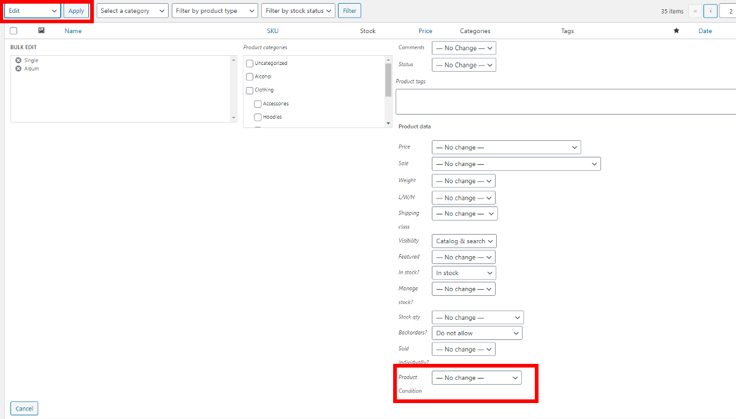Select all products with the header checkbox
The image size is (736, 419).
click(13, 30)
